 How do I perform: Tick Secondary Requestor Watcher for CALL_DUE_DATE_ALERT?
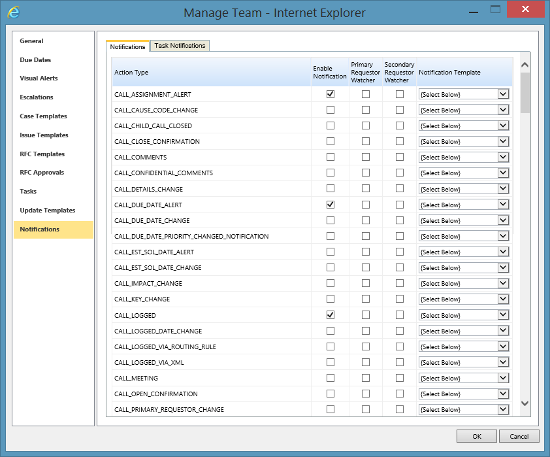[x=400, y=205]
